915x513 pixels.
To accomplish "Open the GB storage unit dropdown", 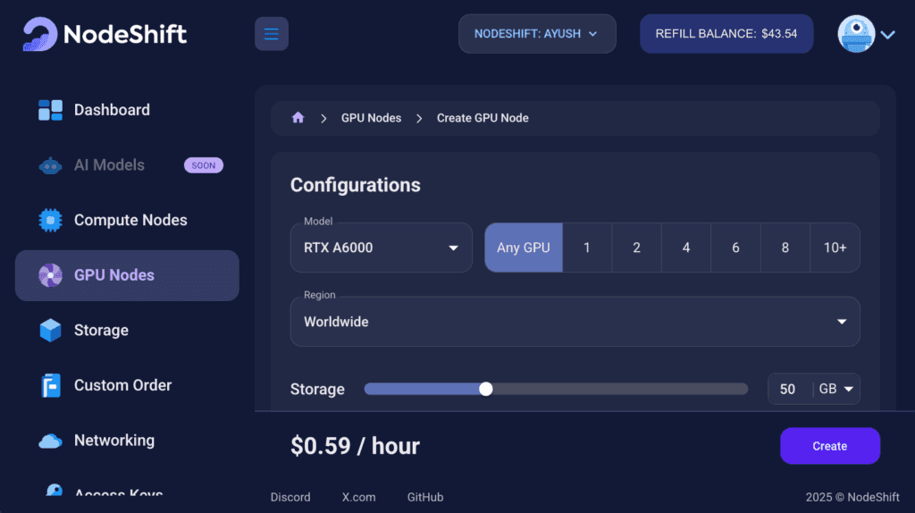I will tap(836, 389).
